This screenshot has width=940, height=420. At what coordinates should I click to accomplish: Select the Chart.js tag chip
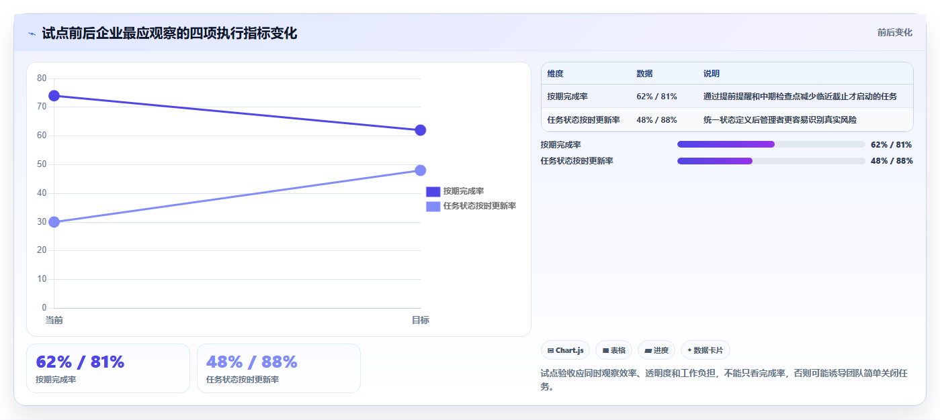pos(565,350)
